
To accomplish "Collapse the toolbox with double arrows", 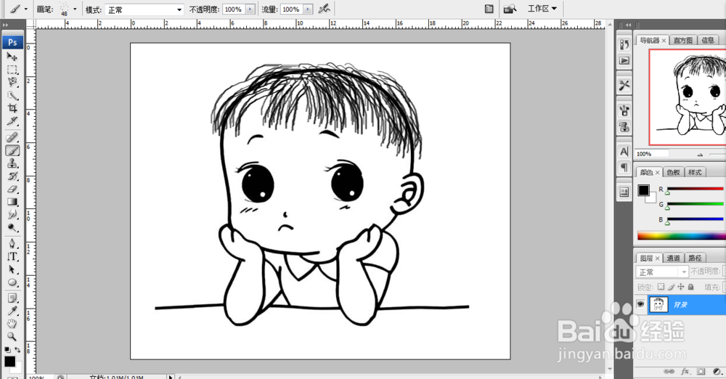I will point(5,25).
